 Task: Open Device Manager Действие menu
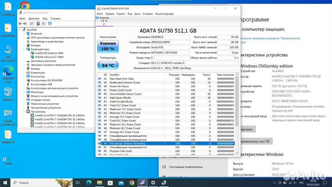click(34, 18)
